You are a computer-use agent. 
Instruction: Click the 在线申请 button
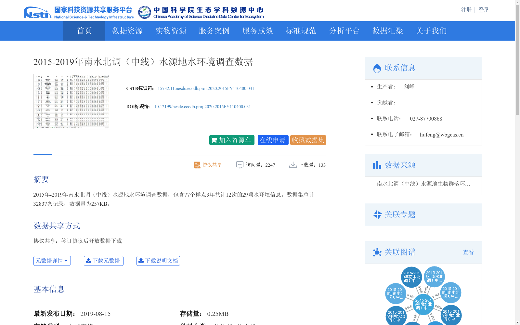coord(273,140)
